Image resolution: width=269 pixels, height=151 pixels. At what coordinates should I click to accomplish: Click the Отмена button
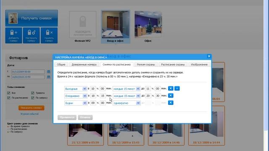pyautogui.click(x=85, y=117)
